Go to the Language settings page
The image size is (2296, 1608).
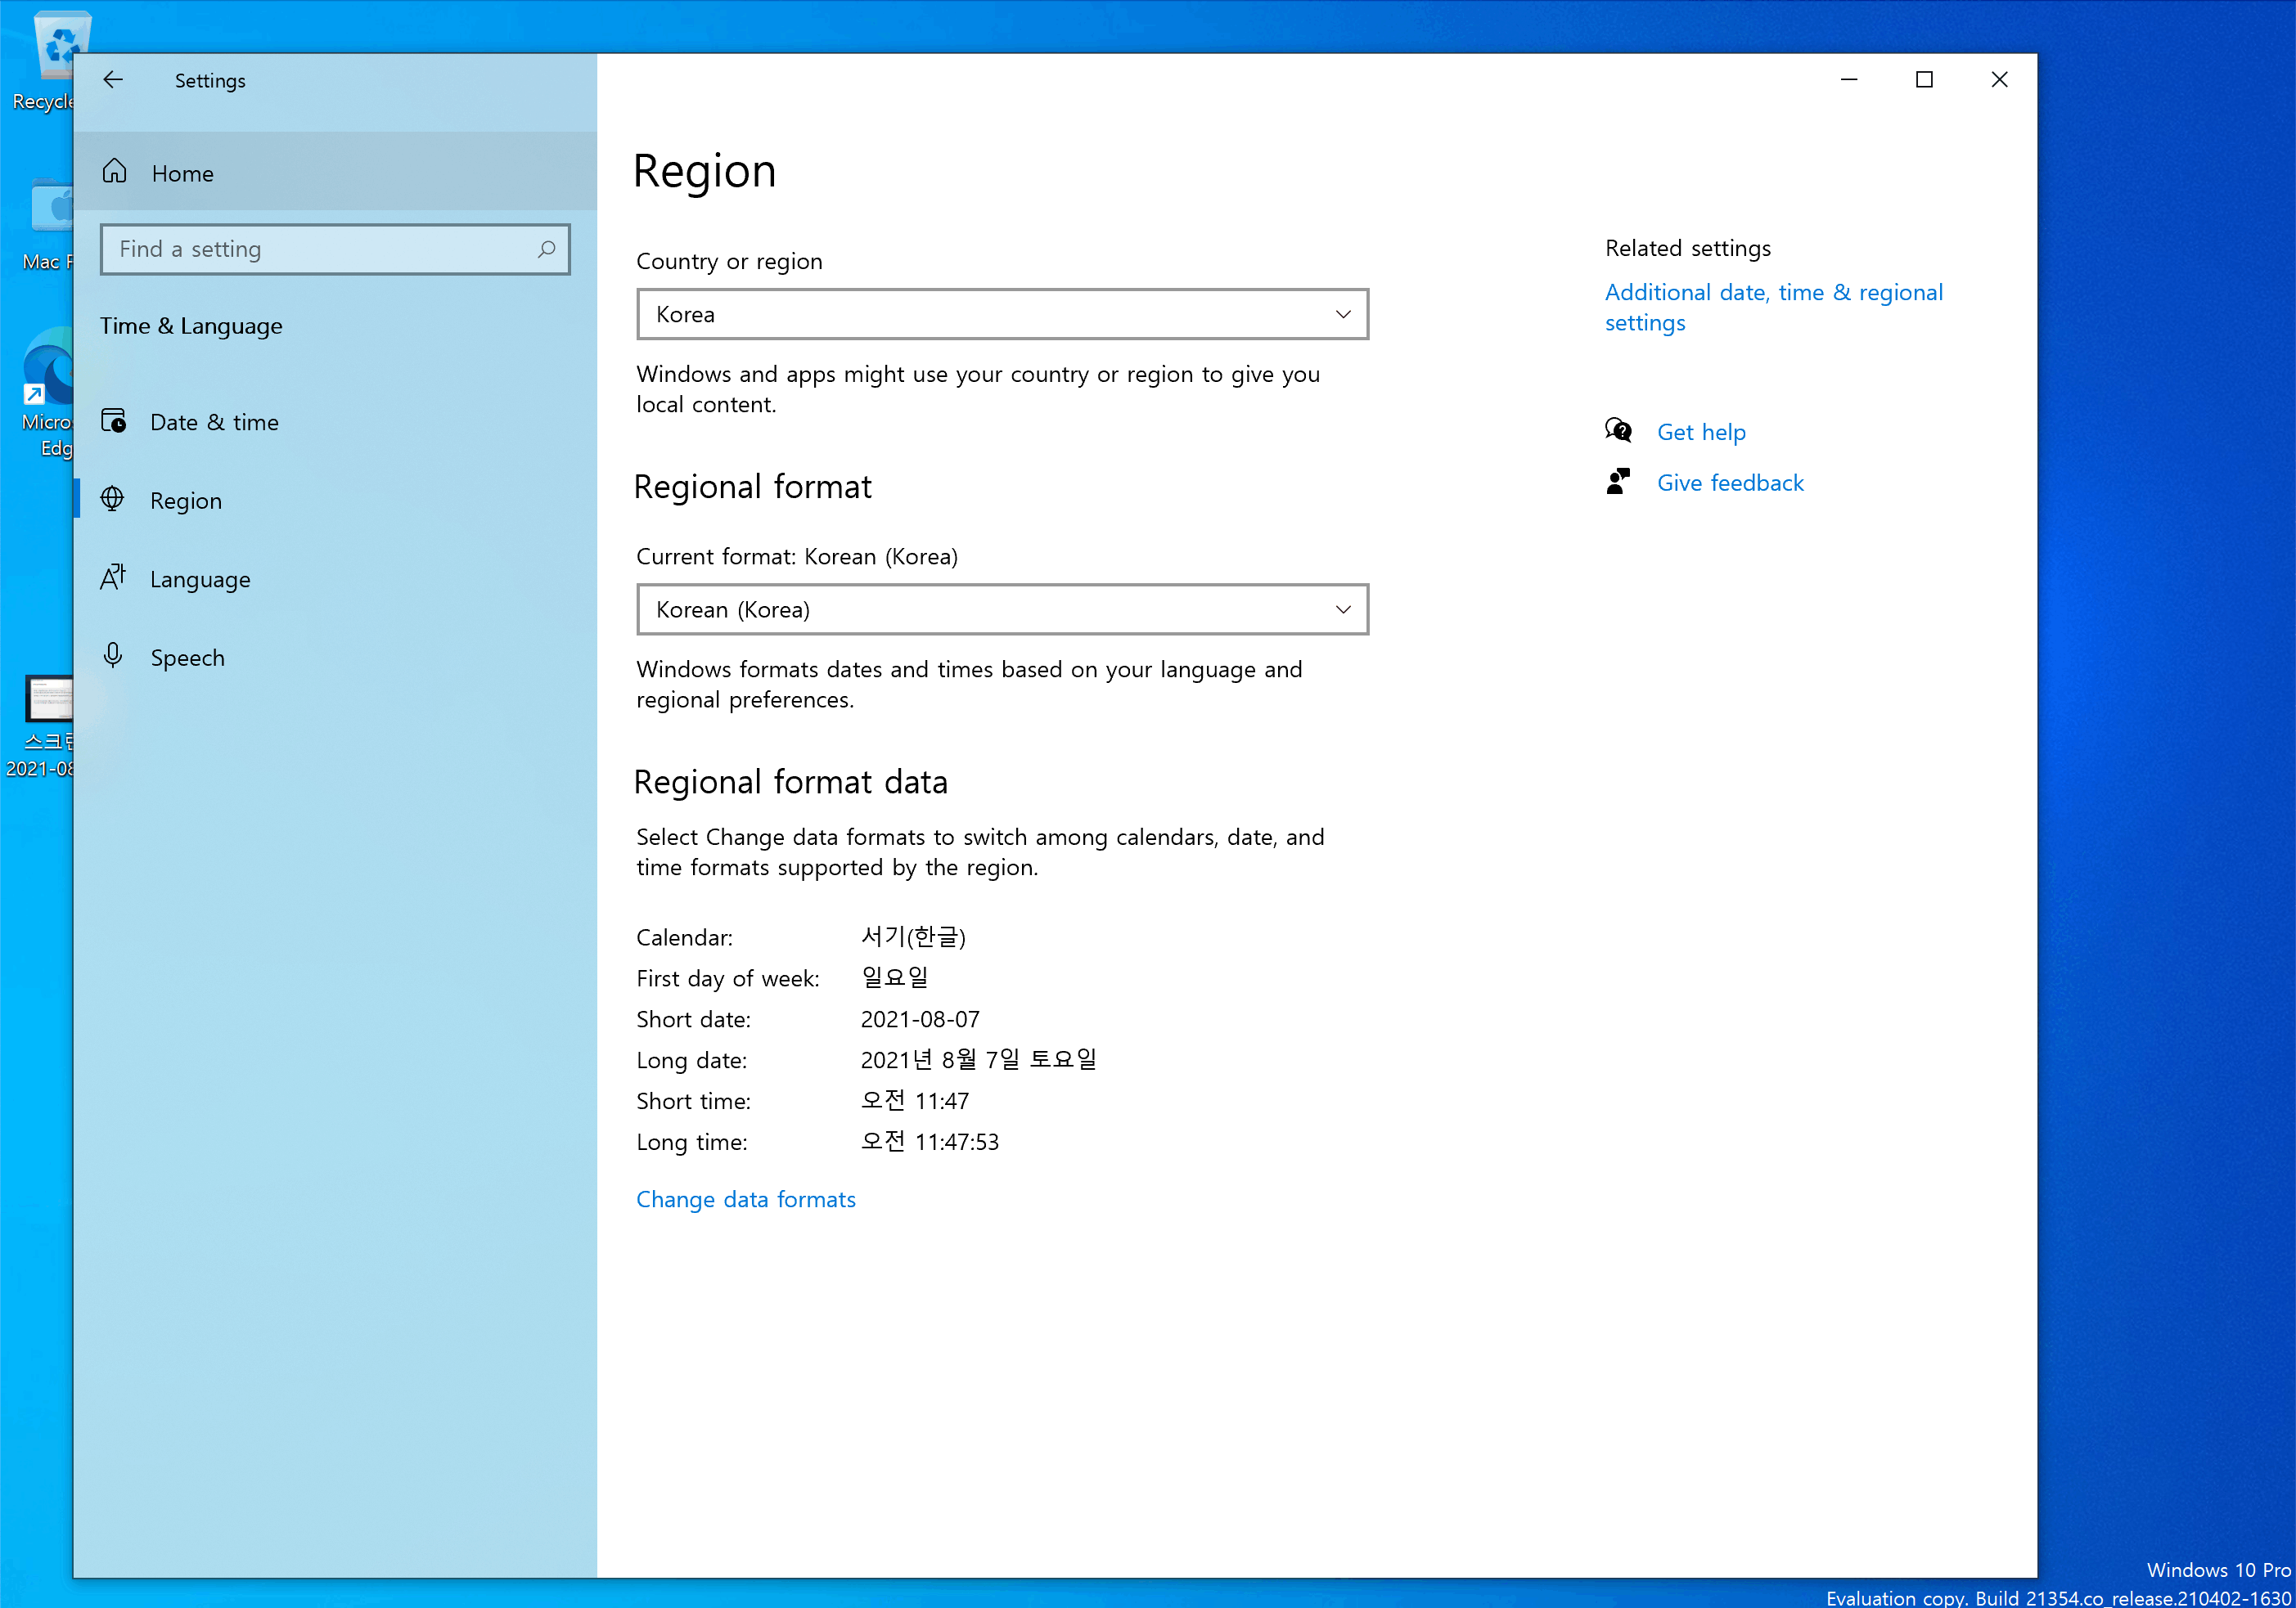[200, 580]
